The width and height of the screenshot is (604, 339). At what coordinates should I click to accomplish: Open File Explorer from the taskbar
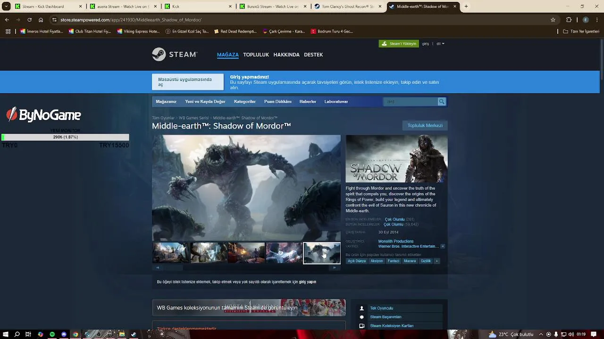(122, 334)
